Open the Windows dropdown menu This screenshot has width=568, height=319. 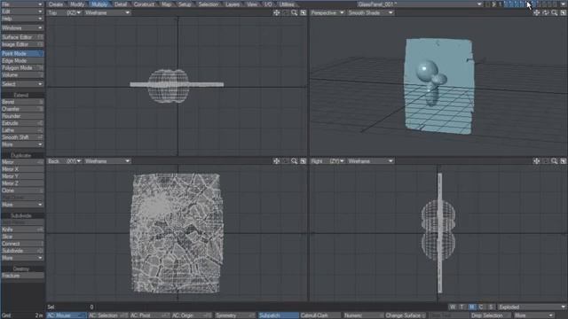(x=22, y=27)
